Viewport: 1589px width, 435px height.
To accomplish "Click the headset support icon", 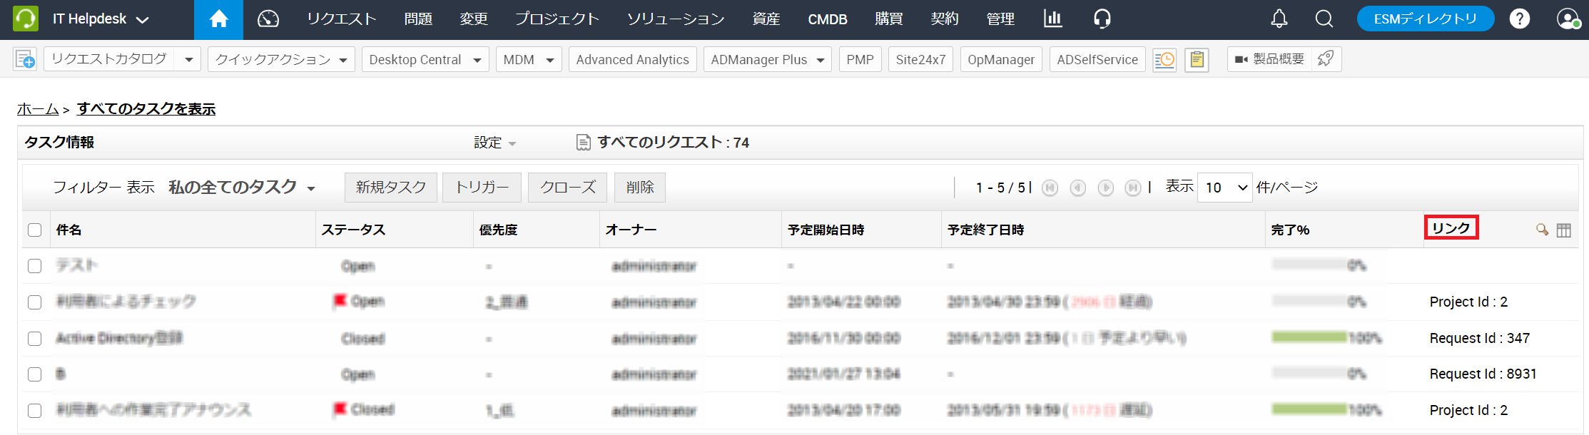I will coord(1102,19).
